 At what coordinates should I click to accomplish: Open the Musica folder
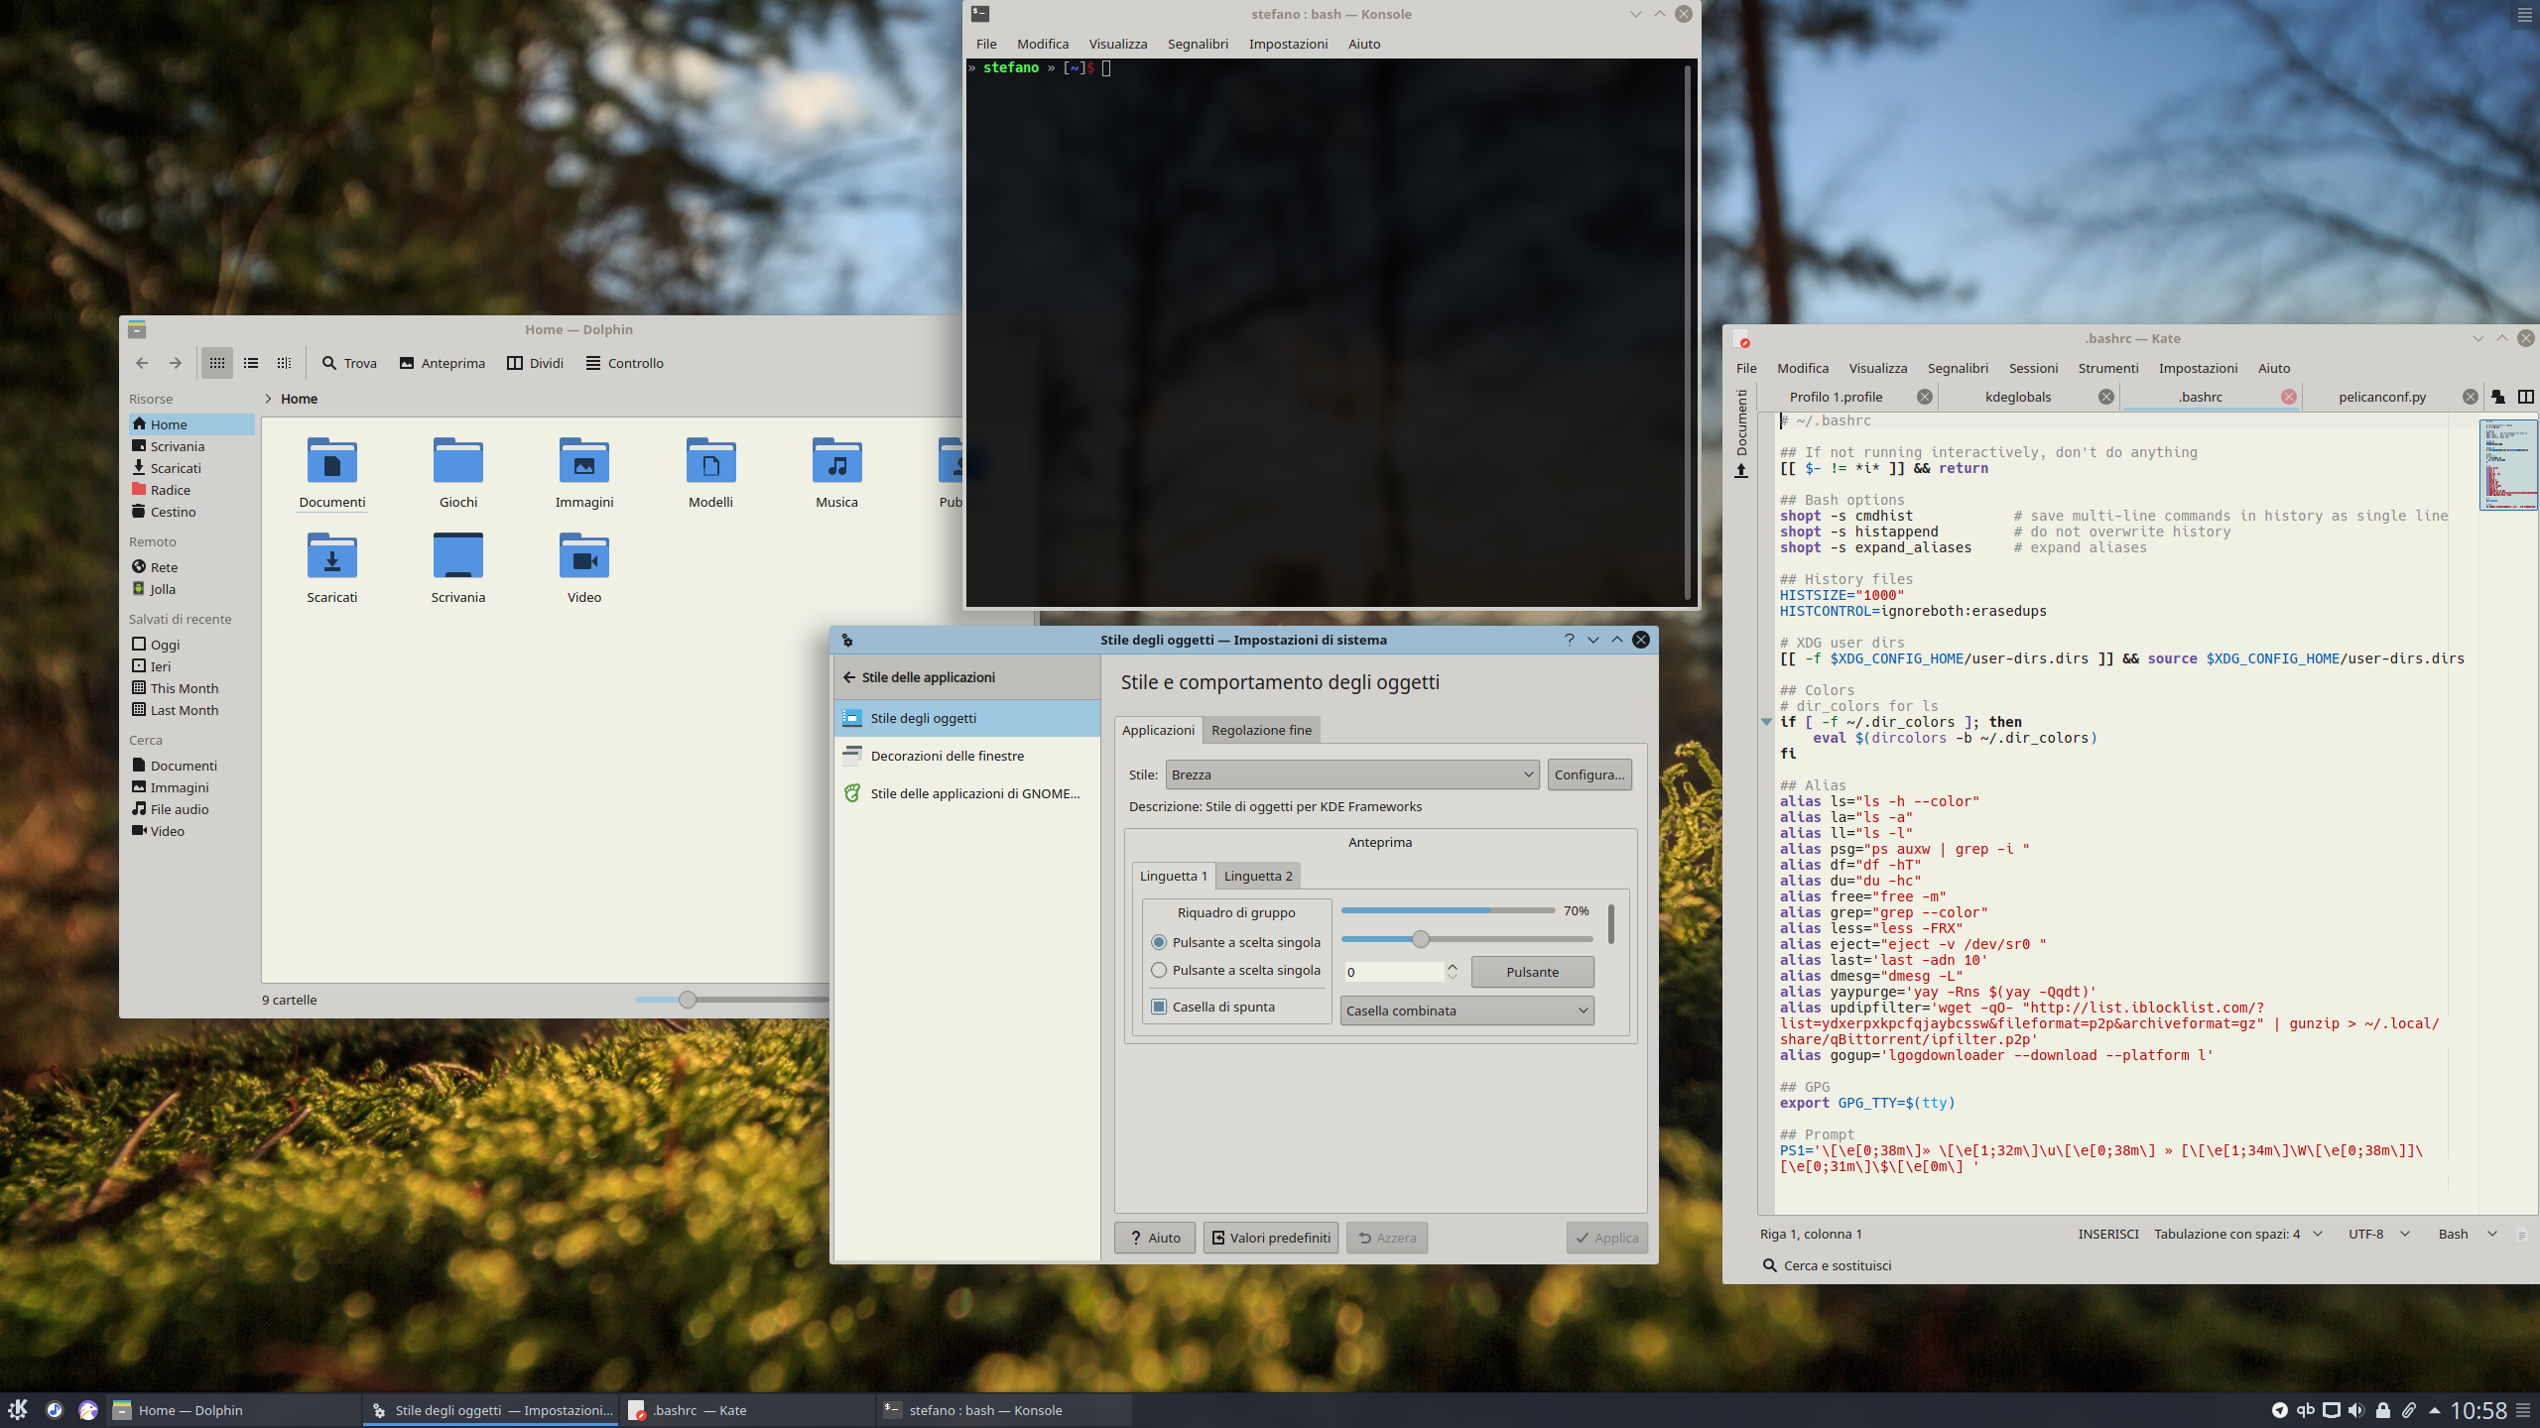tap(837, 472)
